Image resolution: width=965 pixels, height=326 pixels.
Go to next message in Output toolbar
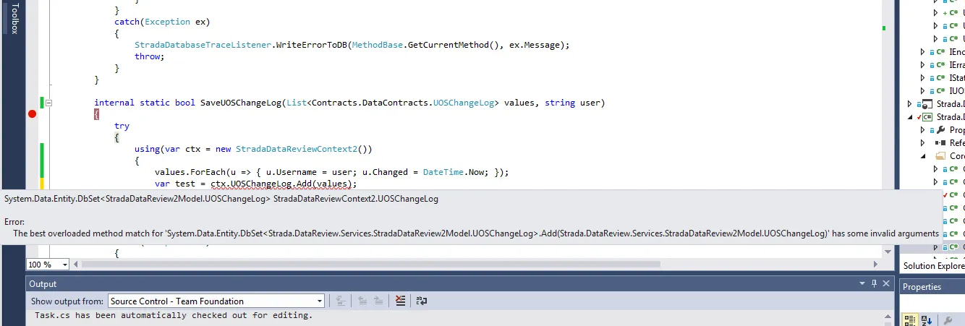coord(380,301)
